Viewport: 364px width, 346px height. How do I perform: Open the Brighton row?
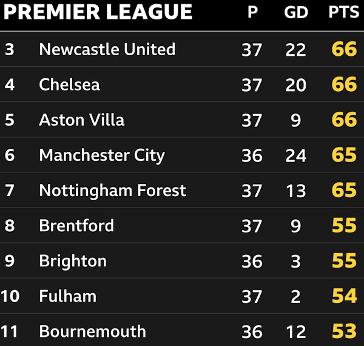[182, 261]
